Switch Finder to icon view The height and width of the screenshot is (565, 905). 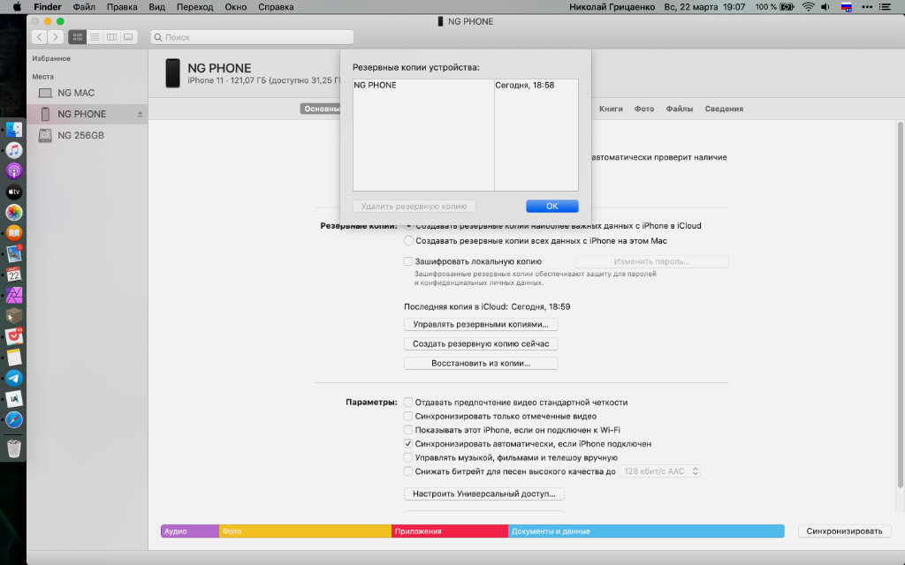click(77, 37)
